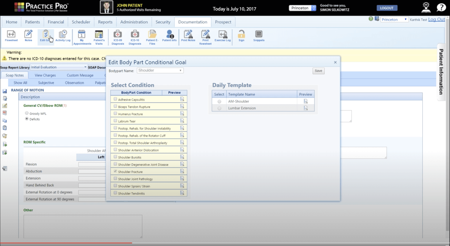Preview the AM-Shoulder template
Screen dimensions: 450x246
[x=306, y=101]
